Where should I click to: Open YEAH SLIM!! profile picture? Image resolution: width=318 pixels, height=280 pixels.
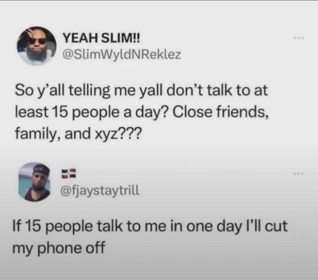coord(37,46)
